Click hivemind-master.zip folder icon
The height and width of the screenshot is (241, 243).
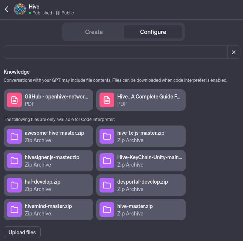(x=14, y=210)
